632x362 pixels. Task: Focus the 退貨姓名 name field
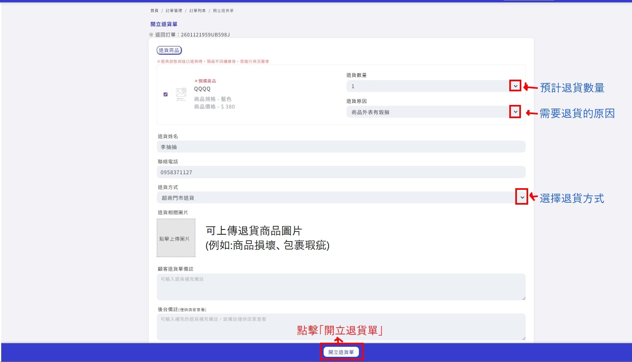tap(341, 147)
